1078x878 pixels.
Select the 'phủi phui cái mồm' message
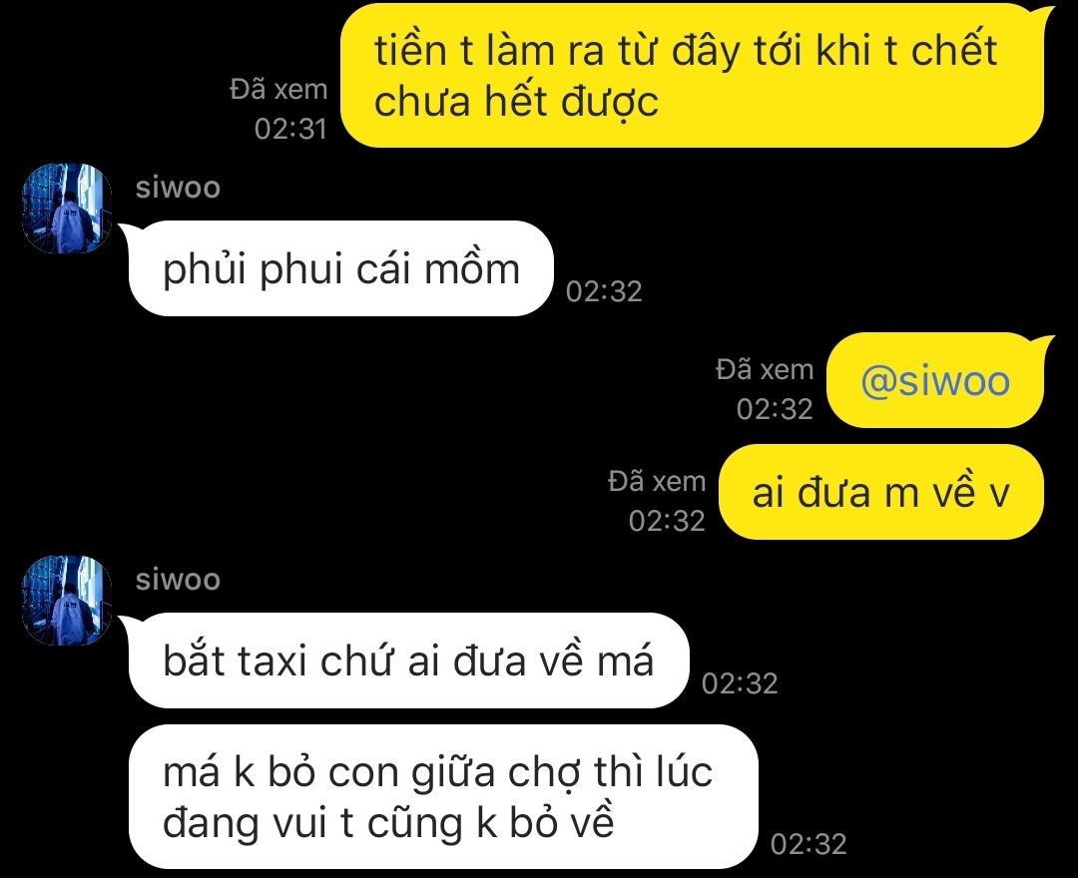click(x=341, y=268)
